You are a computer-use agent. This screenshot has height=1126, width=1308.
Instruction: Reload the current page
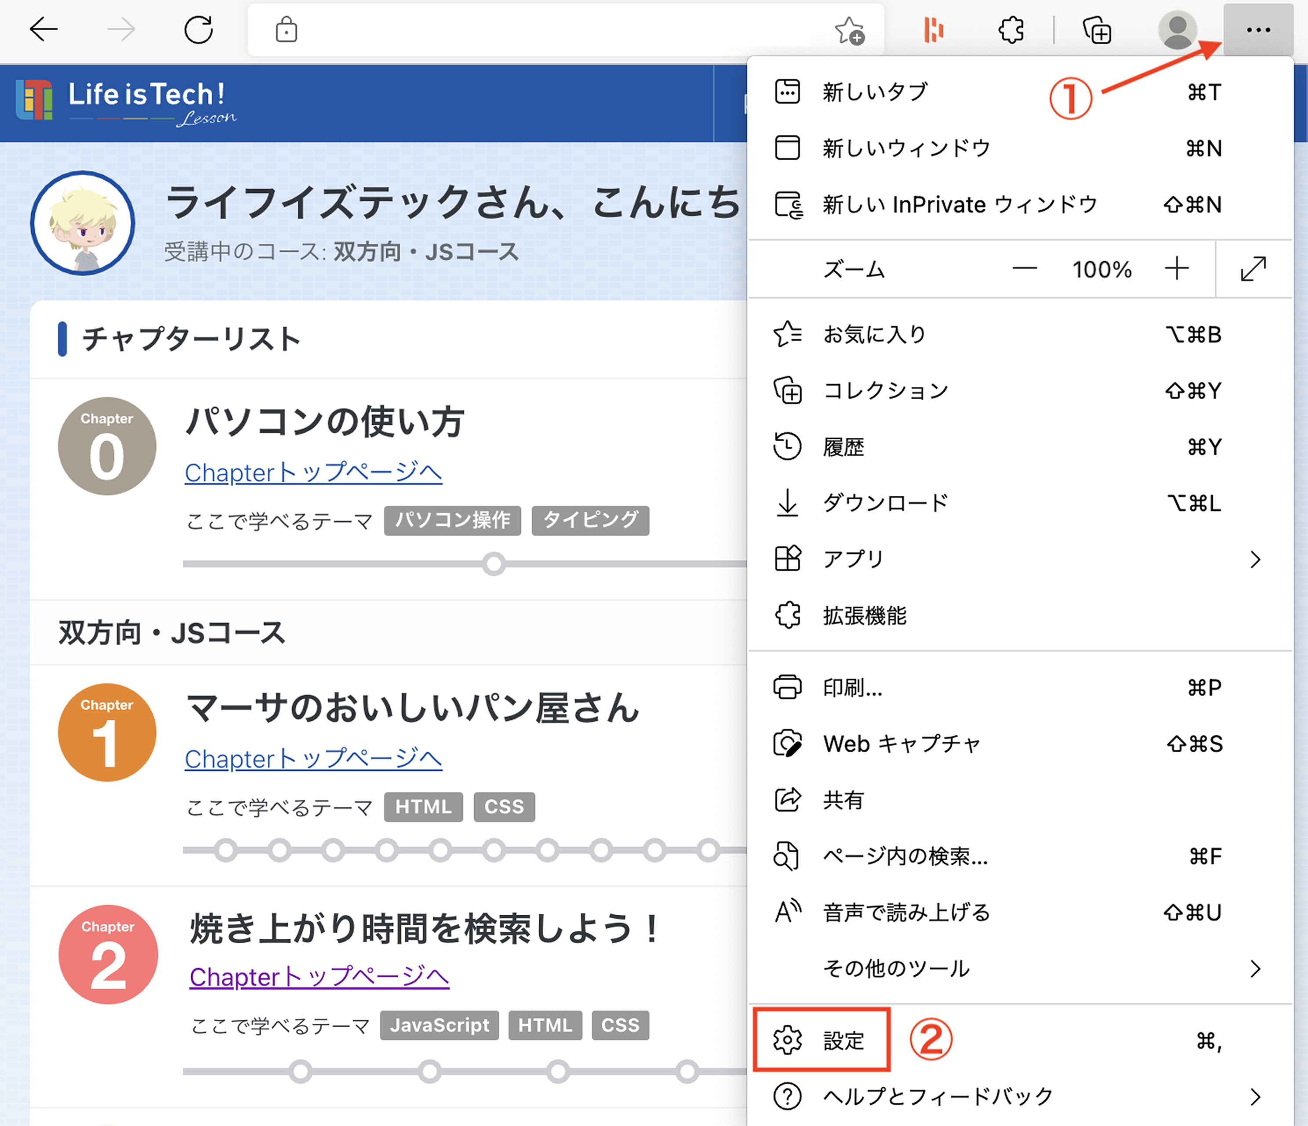click(x=198, y=30)
